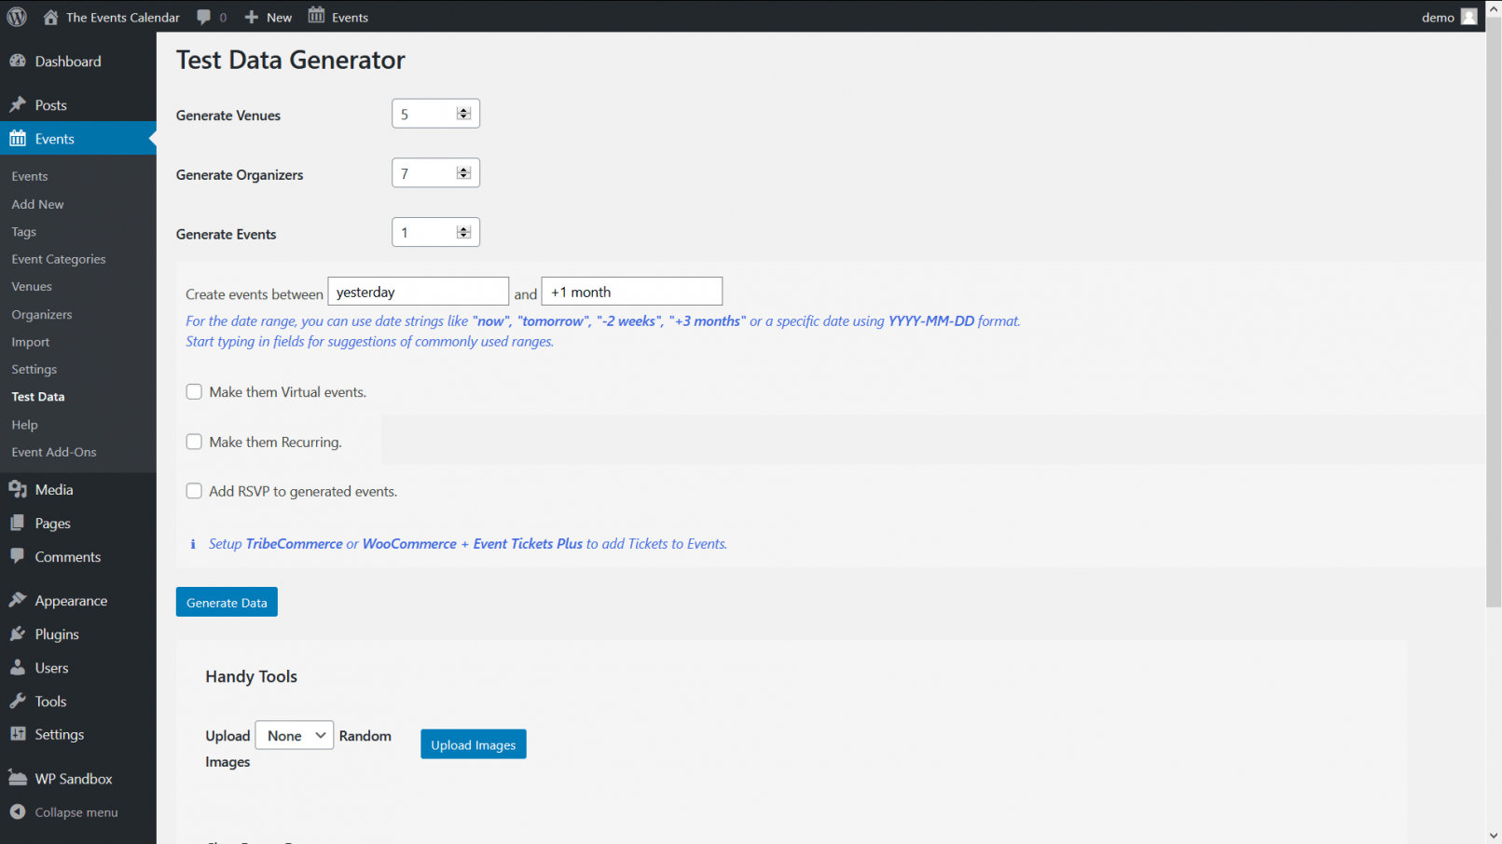Open the Tools wrench icon

coord(20,701)
